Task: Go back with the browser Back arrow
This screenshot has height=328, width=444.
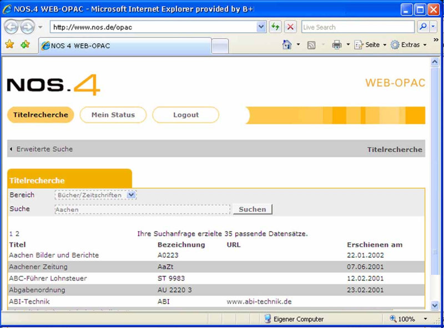Action: [11, 27]
